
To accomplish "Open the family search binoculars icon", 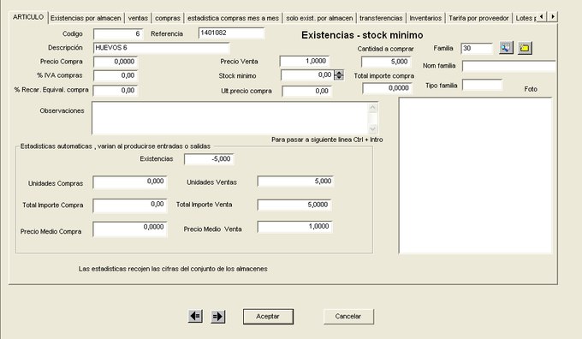I will tap(506, 48).
